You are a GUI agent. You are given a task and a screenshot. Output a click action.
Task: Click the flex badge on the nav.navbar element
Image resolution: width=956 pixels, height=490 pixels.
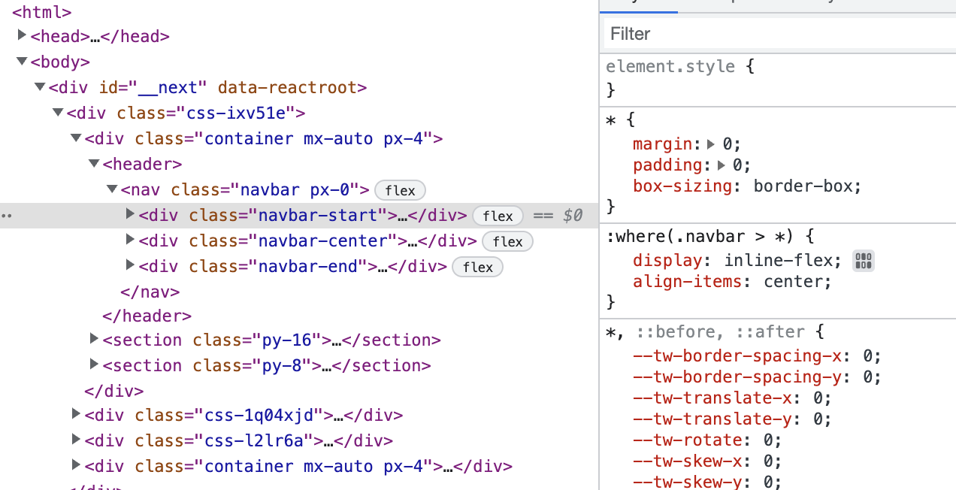tap(400, 190)
